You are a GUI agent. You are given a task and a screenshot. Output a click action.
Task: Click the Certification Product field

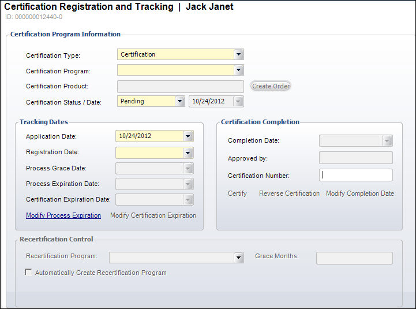180,86
